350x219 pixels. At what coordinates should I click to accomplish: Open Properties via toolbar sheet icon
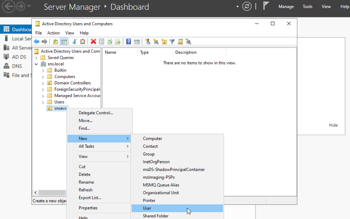coord(102,42)
